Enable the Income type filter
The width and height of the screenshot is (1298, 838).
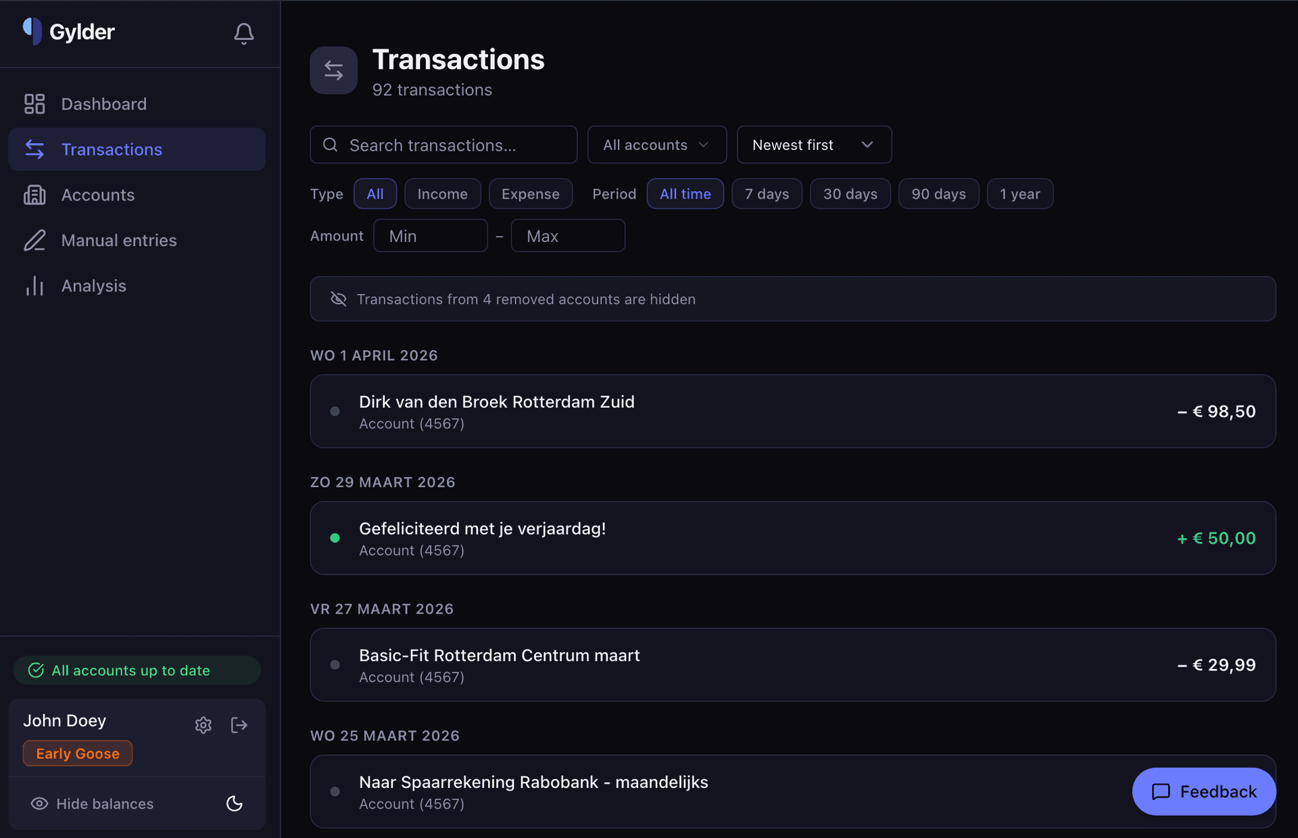pyautogui.click(x=442, y=193)
